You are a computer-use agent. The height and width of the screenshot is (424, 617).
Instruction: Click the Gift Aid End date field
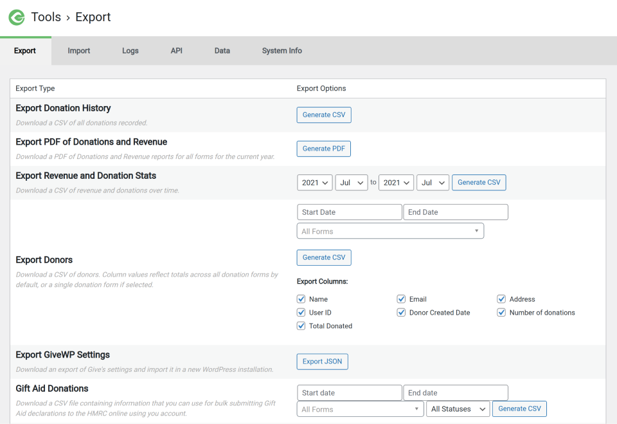(456, 393)
